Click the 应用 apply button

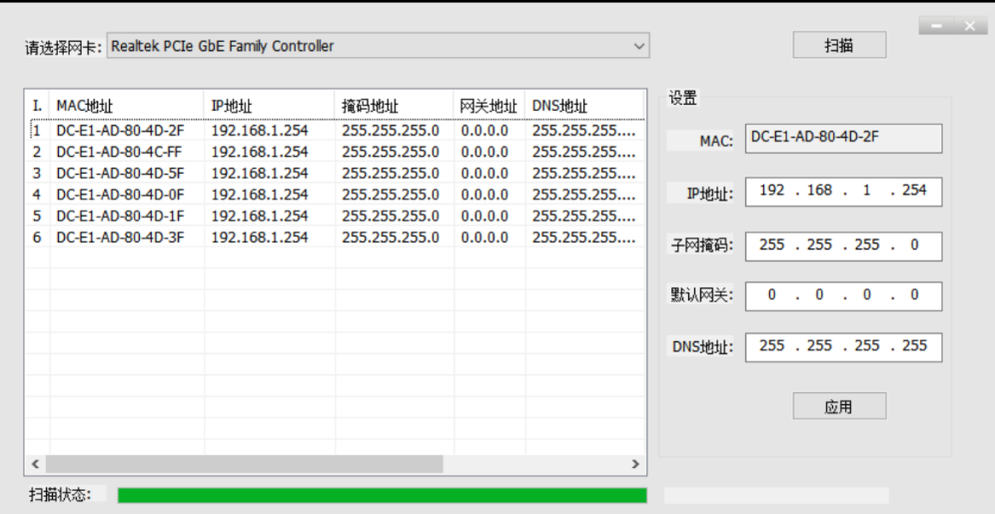(839, 406)
